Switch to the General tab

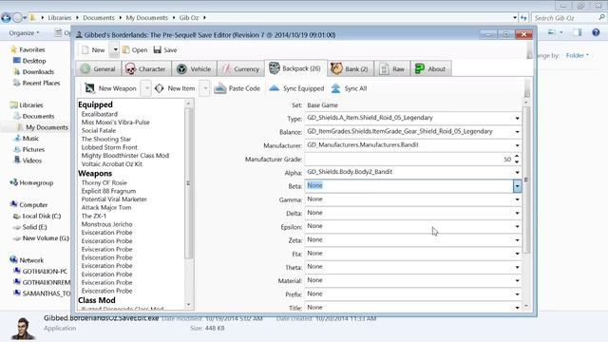[x=98, y=68]
